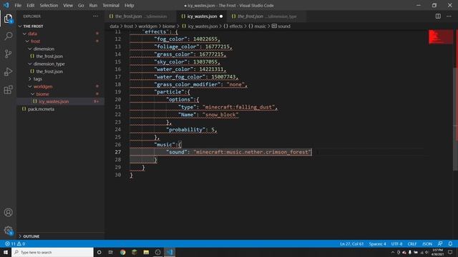Open the Selection menu
The height and width of the screenshot is (257, 458).
click(x=49, y=5)
